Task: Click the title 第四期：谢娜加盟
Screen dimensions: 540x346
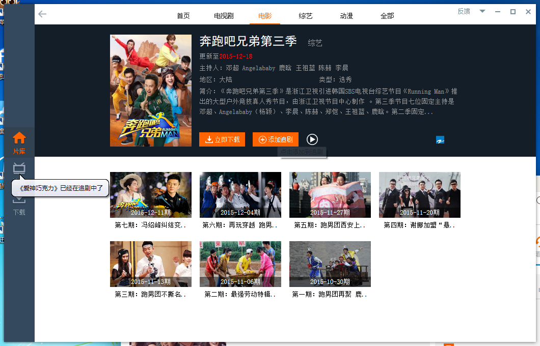Action: [419, 225]
